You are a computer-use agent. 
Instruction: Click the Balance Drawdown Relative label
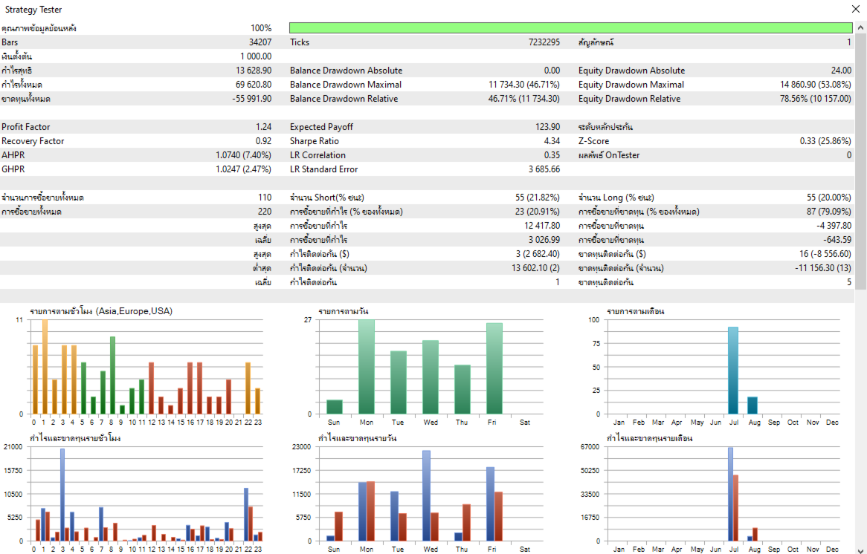(344, 99)
